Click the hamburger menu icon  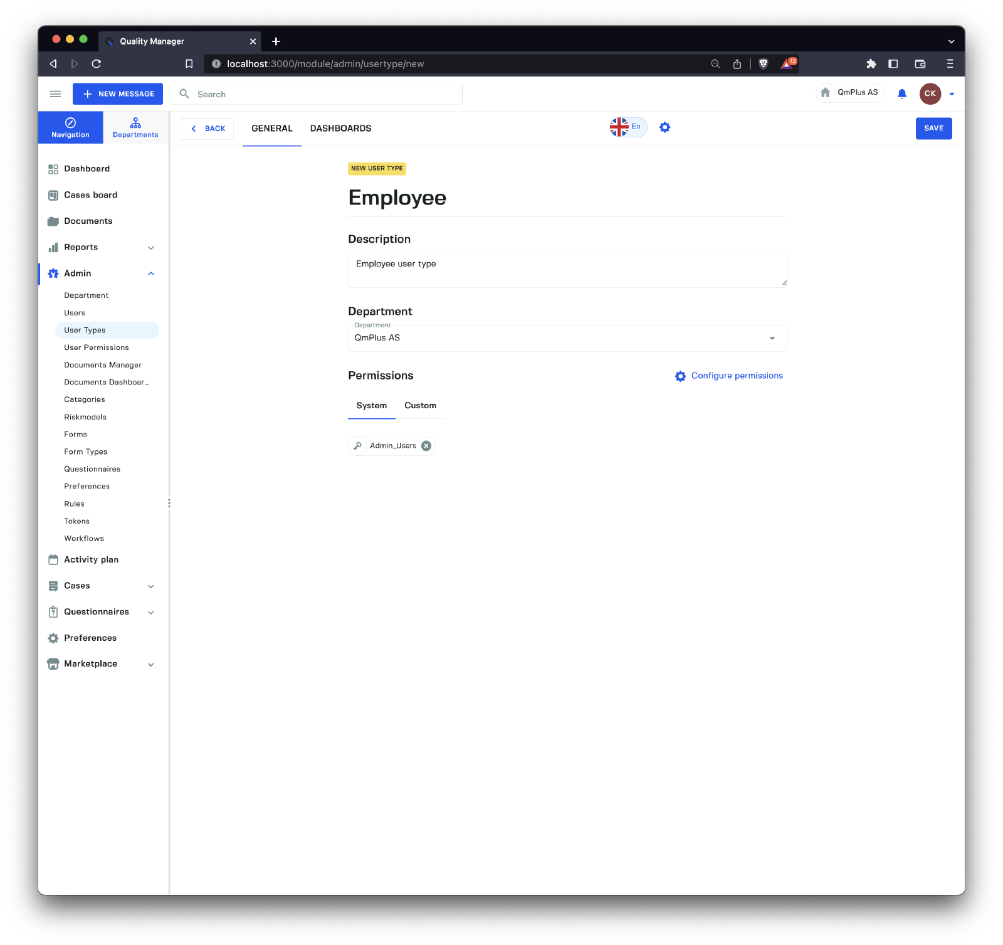tap(55, 94)
